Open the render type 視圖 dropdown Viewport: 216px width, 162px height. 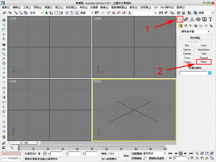tap(206, 13)
